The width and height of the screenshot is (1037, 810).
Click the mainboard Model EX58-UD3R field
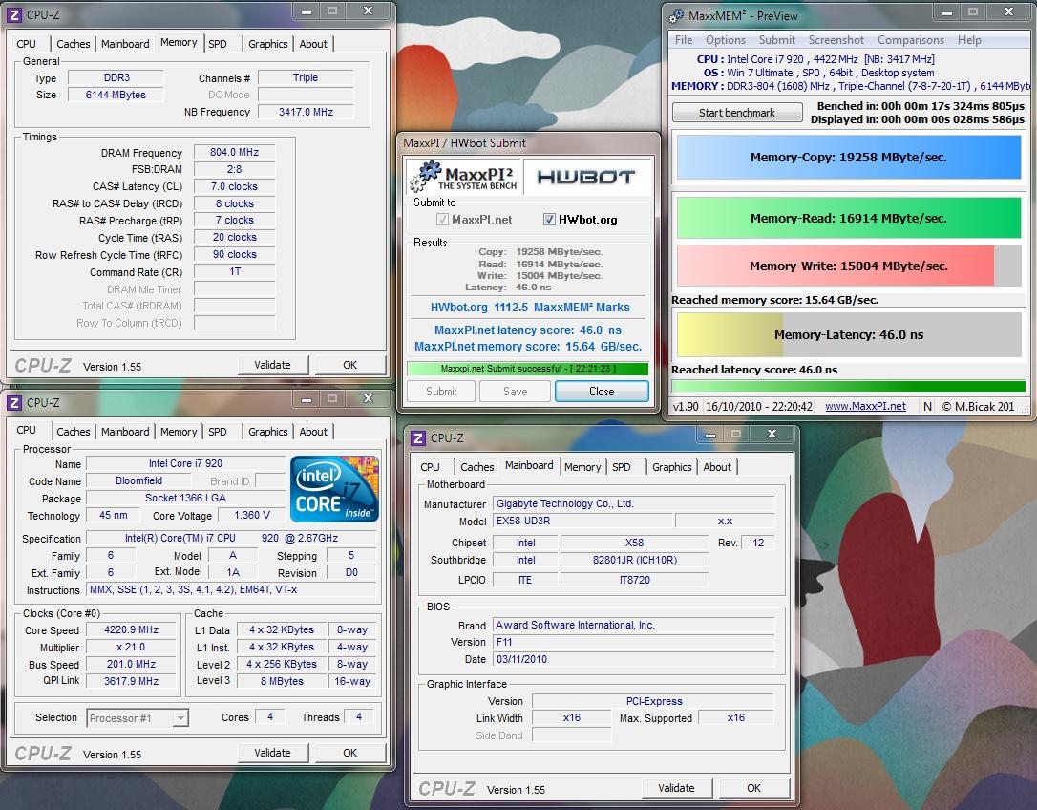pos(582,521)
